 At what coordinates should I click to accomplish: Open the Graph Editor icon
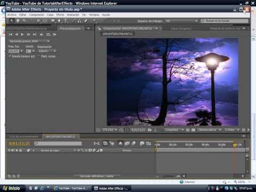pos(148,143)
